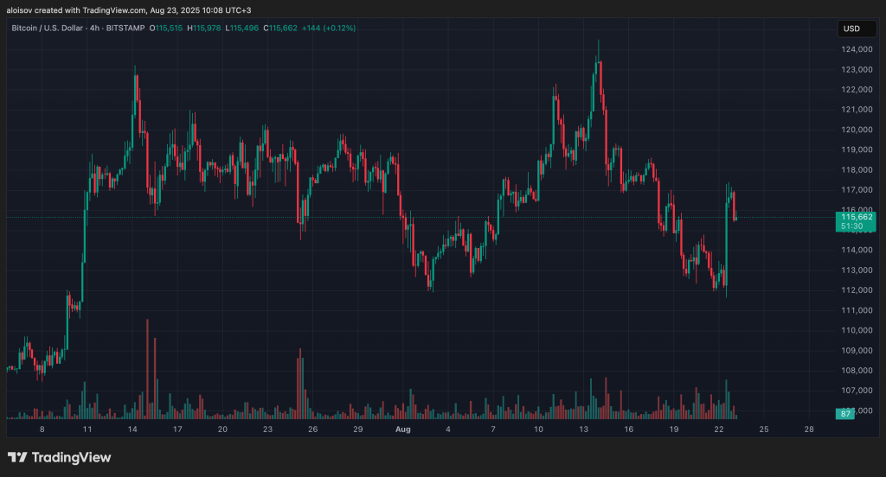Select the Aug label on the time axis
Screen dimensions: 886x477
(402, 429)
